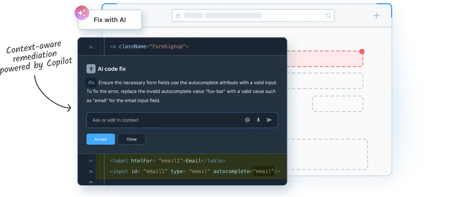
Task: Send the prompt with the paper plane icon
Action: point(269,120)
